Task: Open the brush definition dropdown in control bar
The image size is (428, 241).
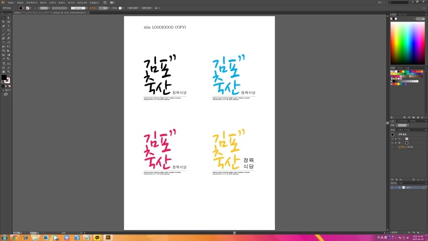Action: pos(87,8)
